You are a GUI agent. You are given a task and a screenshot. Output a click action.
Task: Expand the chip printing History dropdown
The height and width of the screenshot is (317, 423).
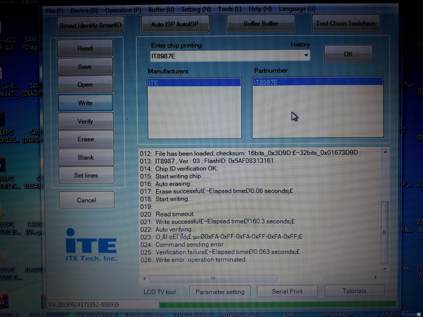click(x=306, y=56)
